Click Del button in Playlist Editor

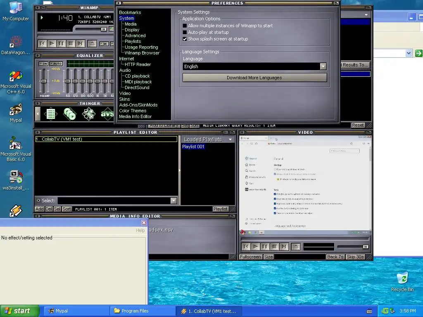pyautogui.click(x=49, y=209)
